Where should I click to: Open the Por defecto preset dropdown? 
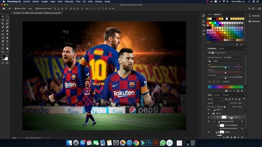click(x=233, y=57)
